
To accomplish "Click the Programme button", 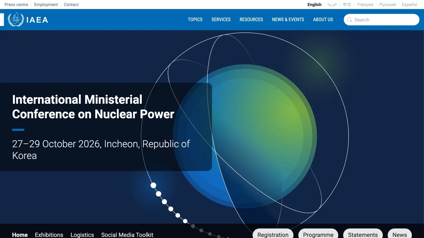I will (x=318, y=234).
